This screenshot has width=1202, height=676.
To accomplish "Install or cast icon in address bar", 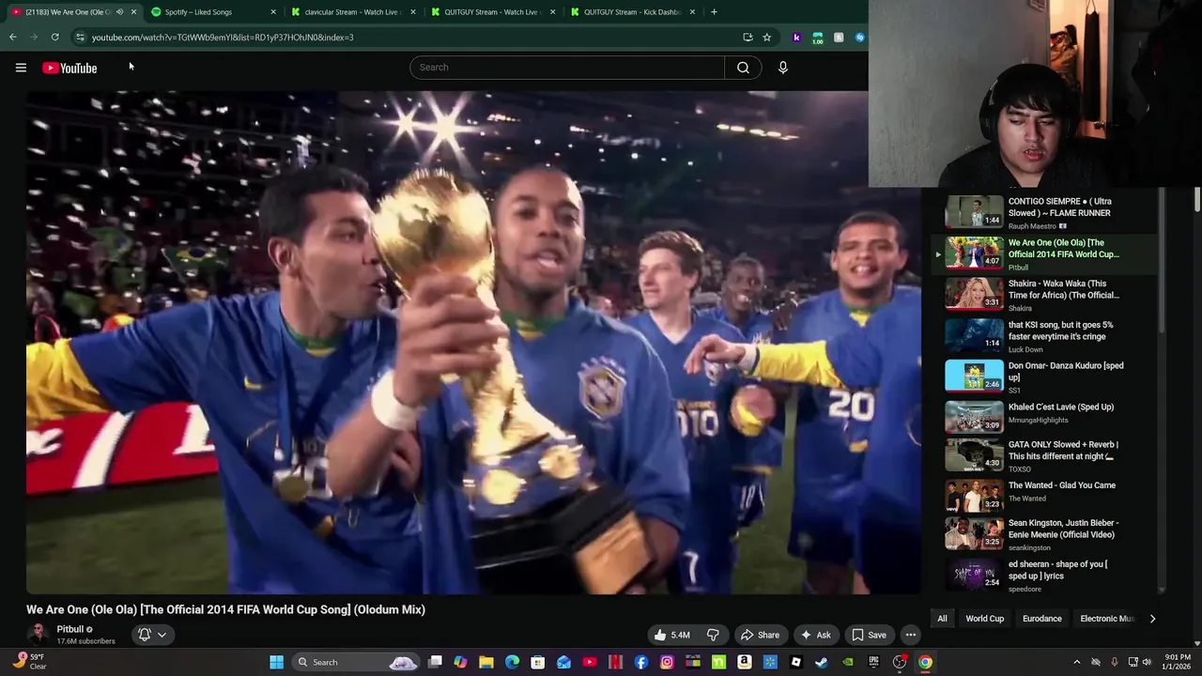I will point(747,38).
